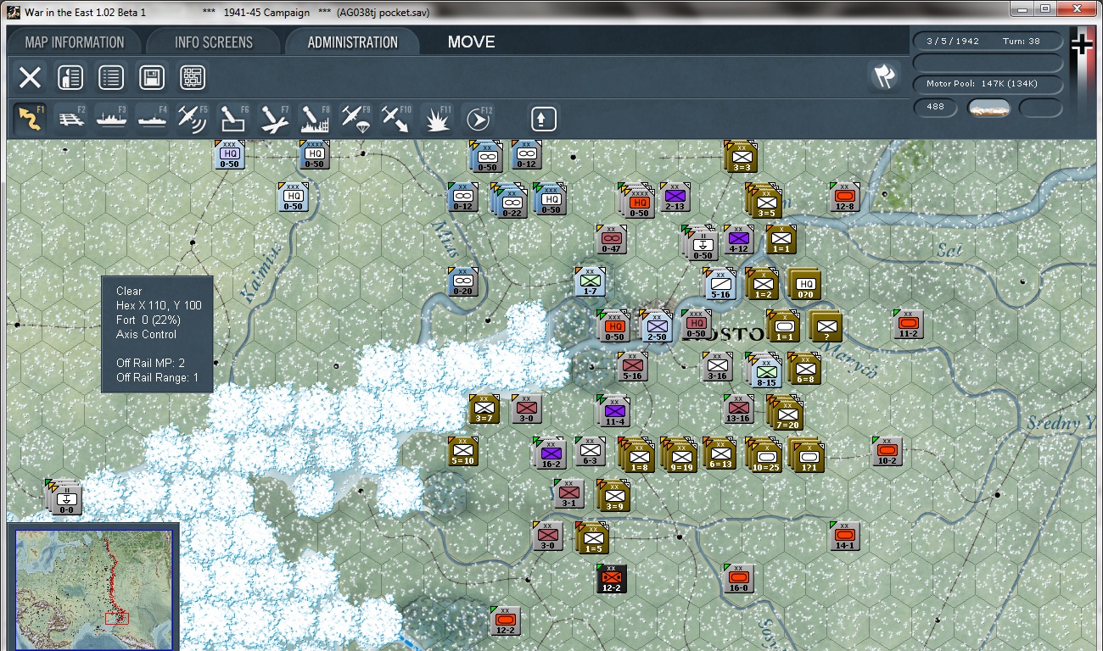Select the unit counter labeled 0-47
Screen dimensions: 1103x651
point(611,240)
